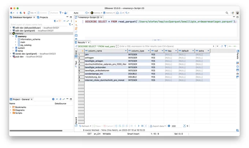Execute SQL statement with the orange arrow
Screen dimensions: 249x148
(x=76, y=22)
